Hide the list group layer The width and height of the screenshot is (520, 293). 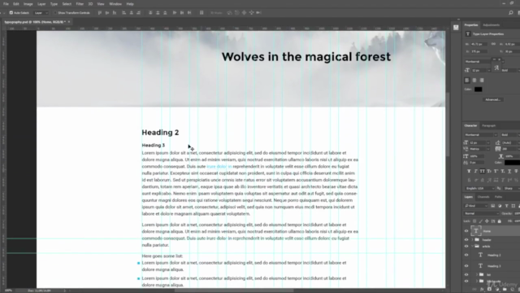coord(466,275)
